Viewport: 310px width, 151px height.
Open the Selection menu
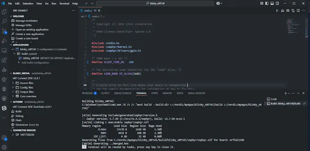click(x=28, y=3)
